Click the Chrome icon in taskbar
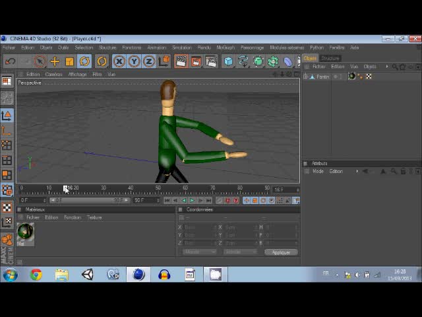 (36, 274)
